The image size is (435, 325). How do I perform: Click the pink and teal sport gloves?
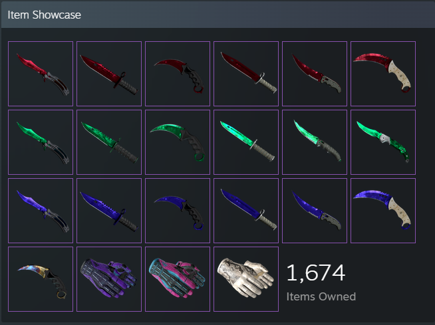(x=178, y=279)
